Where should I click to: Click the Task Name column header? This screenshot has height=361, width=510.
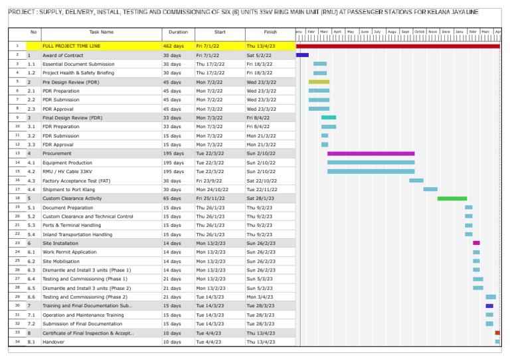point(101,32)
